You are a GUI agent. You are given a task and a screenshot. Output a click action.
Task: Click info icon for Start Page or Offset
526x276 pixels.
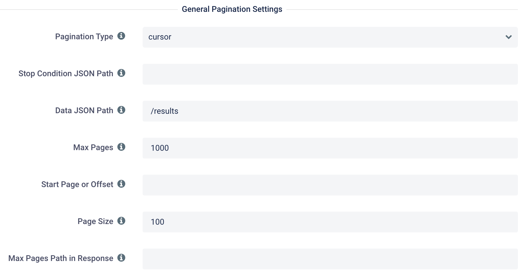121,184
